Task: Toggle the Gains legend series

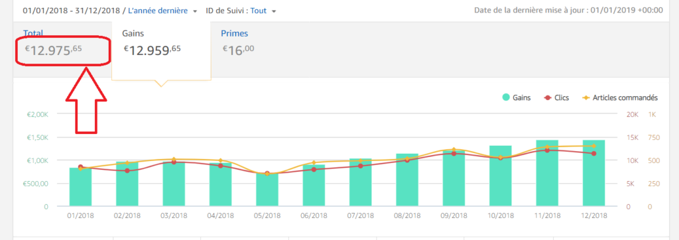Action: point(516,98)
